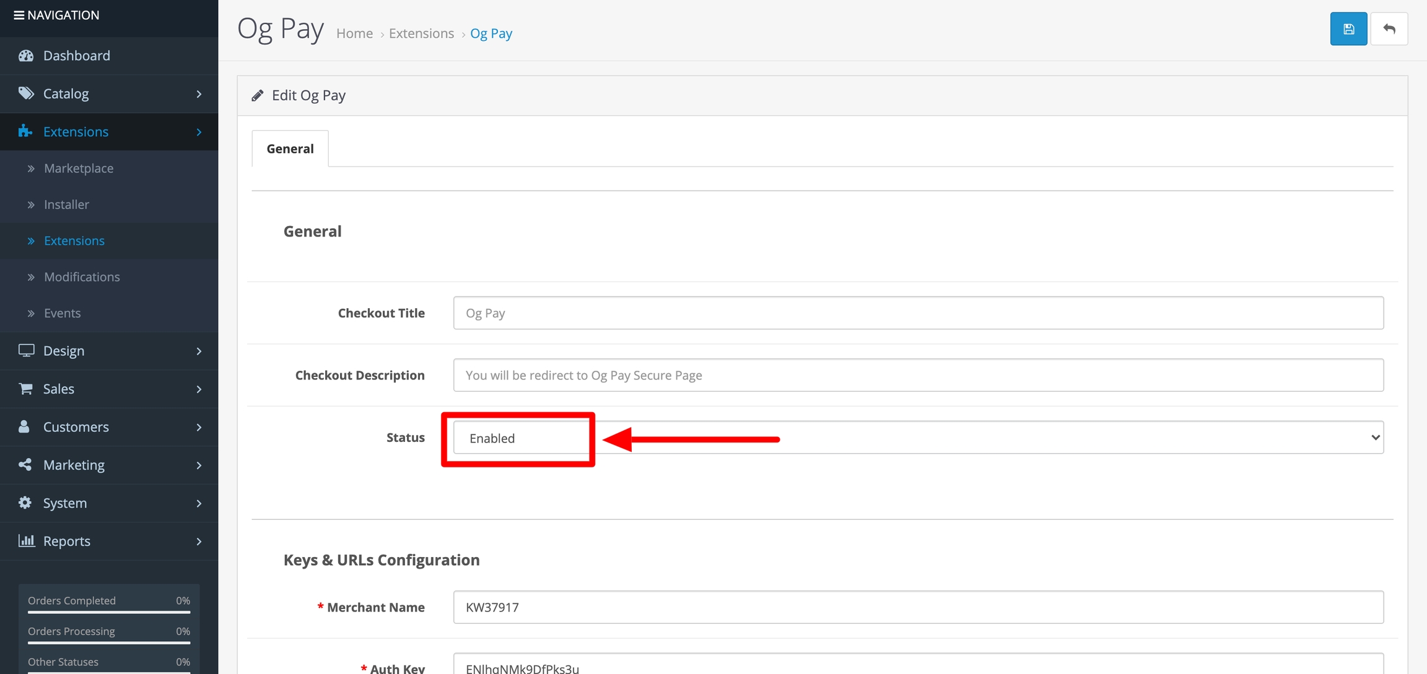
Task: Select the General tab
Action: pyautogui.click(x=290, y=149)
